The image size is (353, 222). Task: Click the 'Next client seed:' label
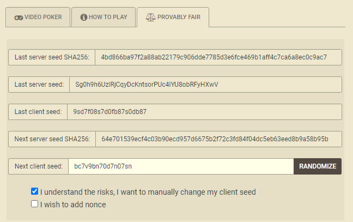39,166
